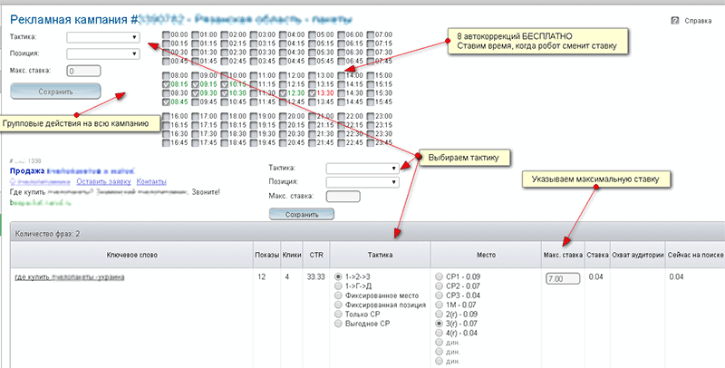
Task: Select place СР3 - 0.04
Action: (440, 295)
